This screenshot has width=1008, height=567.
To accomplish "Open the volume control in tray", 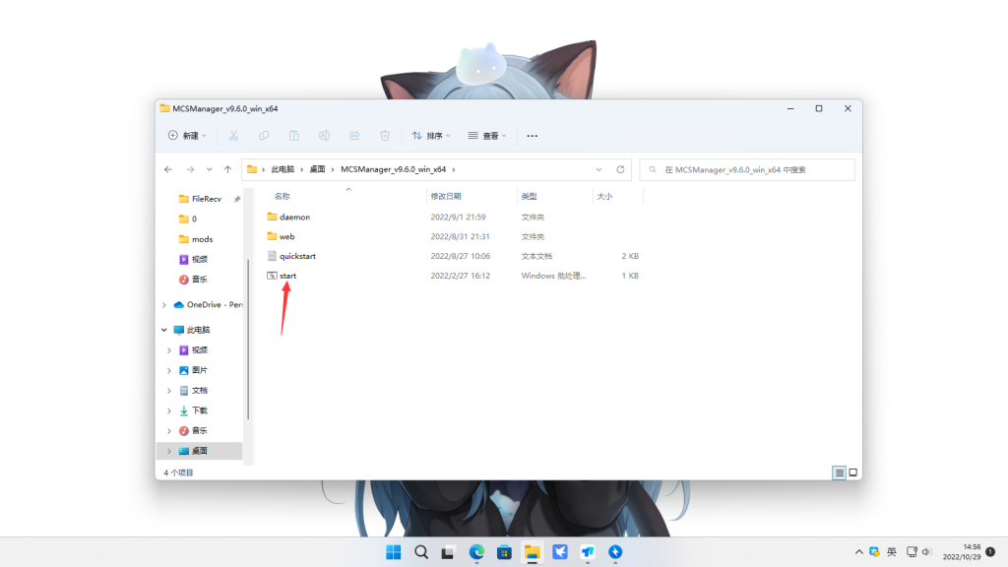I will tap(926, 552).
